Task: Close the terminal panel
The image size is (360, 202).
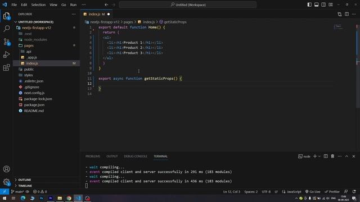Action: (x=354, y=156)
